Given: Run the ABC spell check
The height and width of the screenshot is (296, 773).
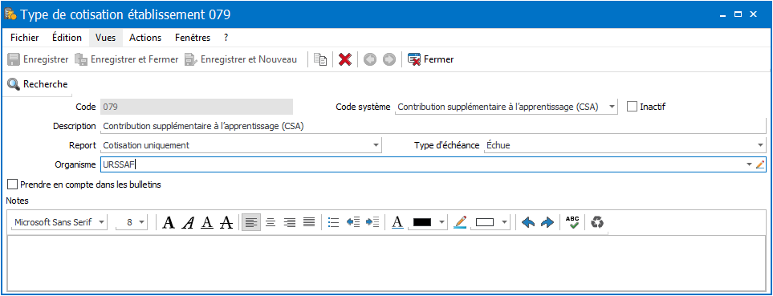Looking at the screenshot, I should coord(572,222).
